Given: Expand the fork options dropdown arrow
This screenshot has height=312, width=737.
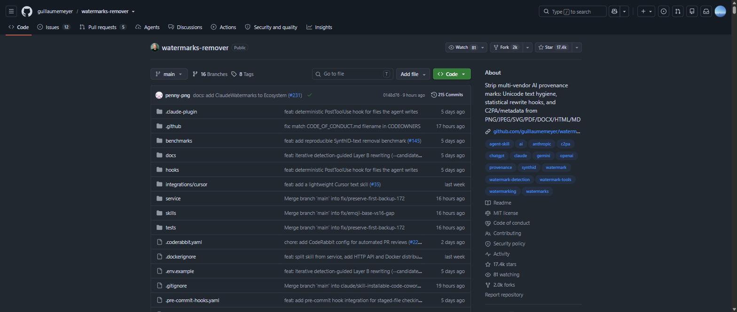Looking at the screenshot, I should [x=527, y=47].
